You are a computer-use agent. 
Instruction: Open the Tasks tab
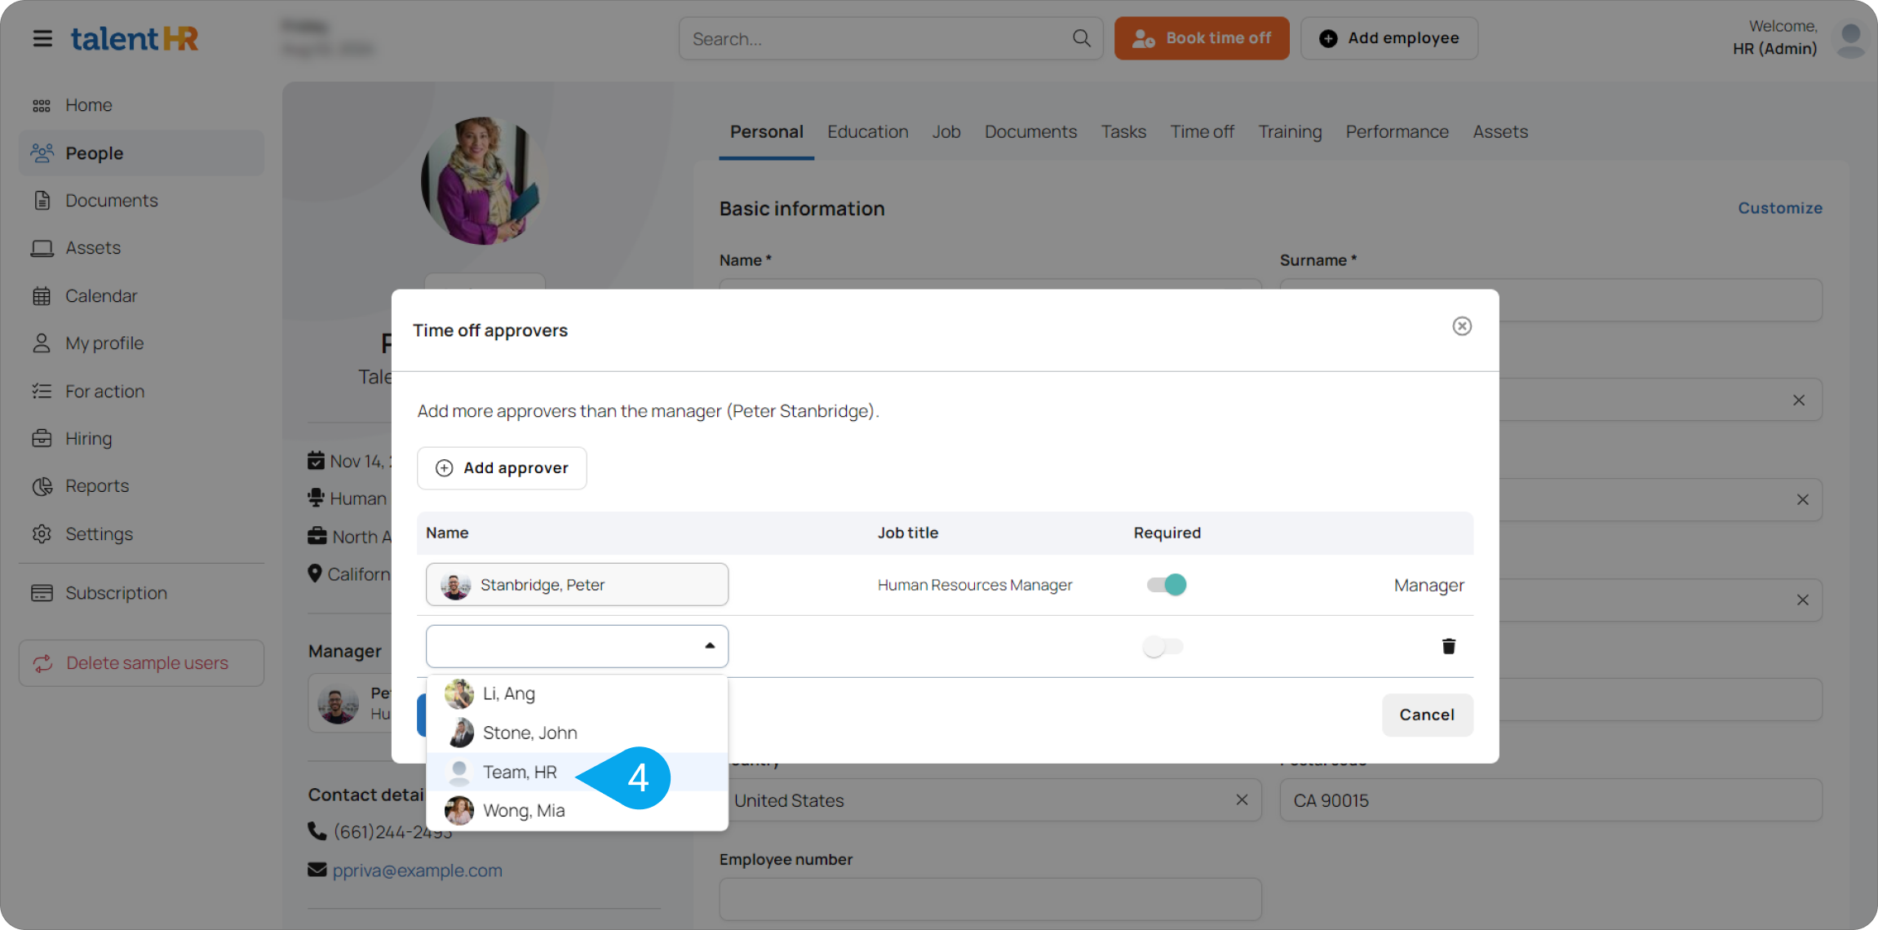(1123, 131)
